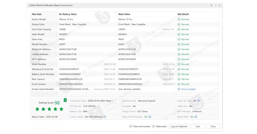This screenshot has height=134, width=257.
Task: Click the Normal check icon for Bluetooth Address
Action: (x=179, y=49)
